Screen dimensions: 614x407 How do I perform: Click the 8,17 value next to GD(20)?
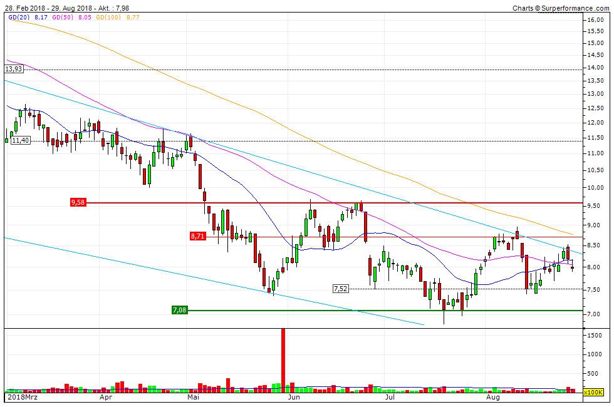41,18
